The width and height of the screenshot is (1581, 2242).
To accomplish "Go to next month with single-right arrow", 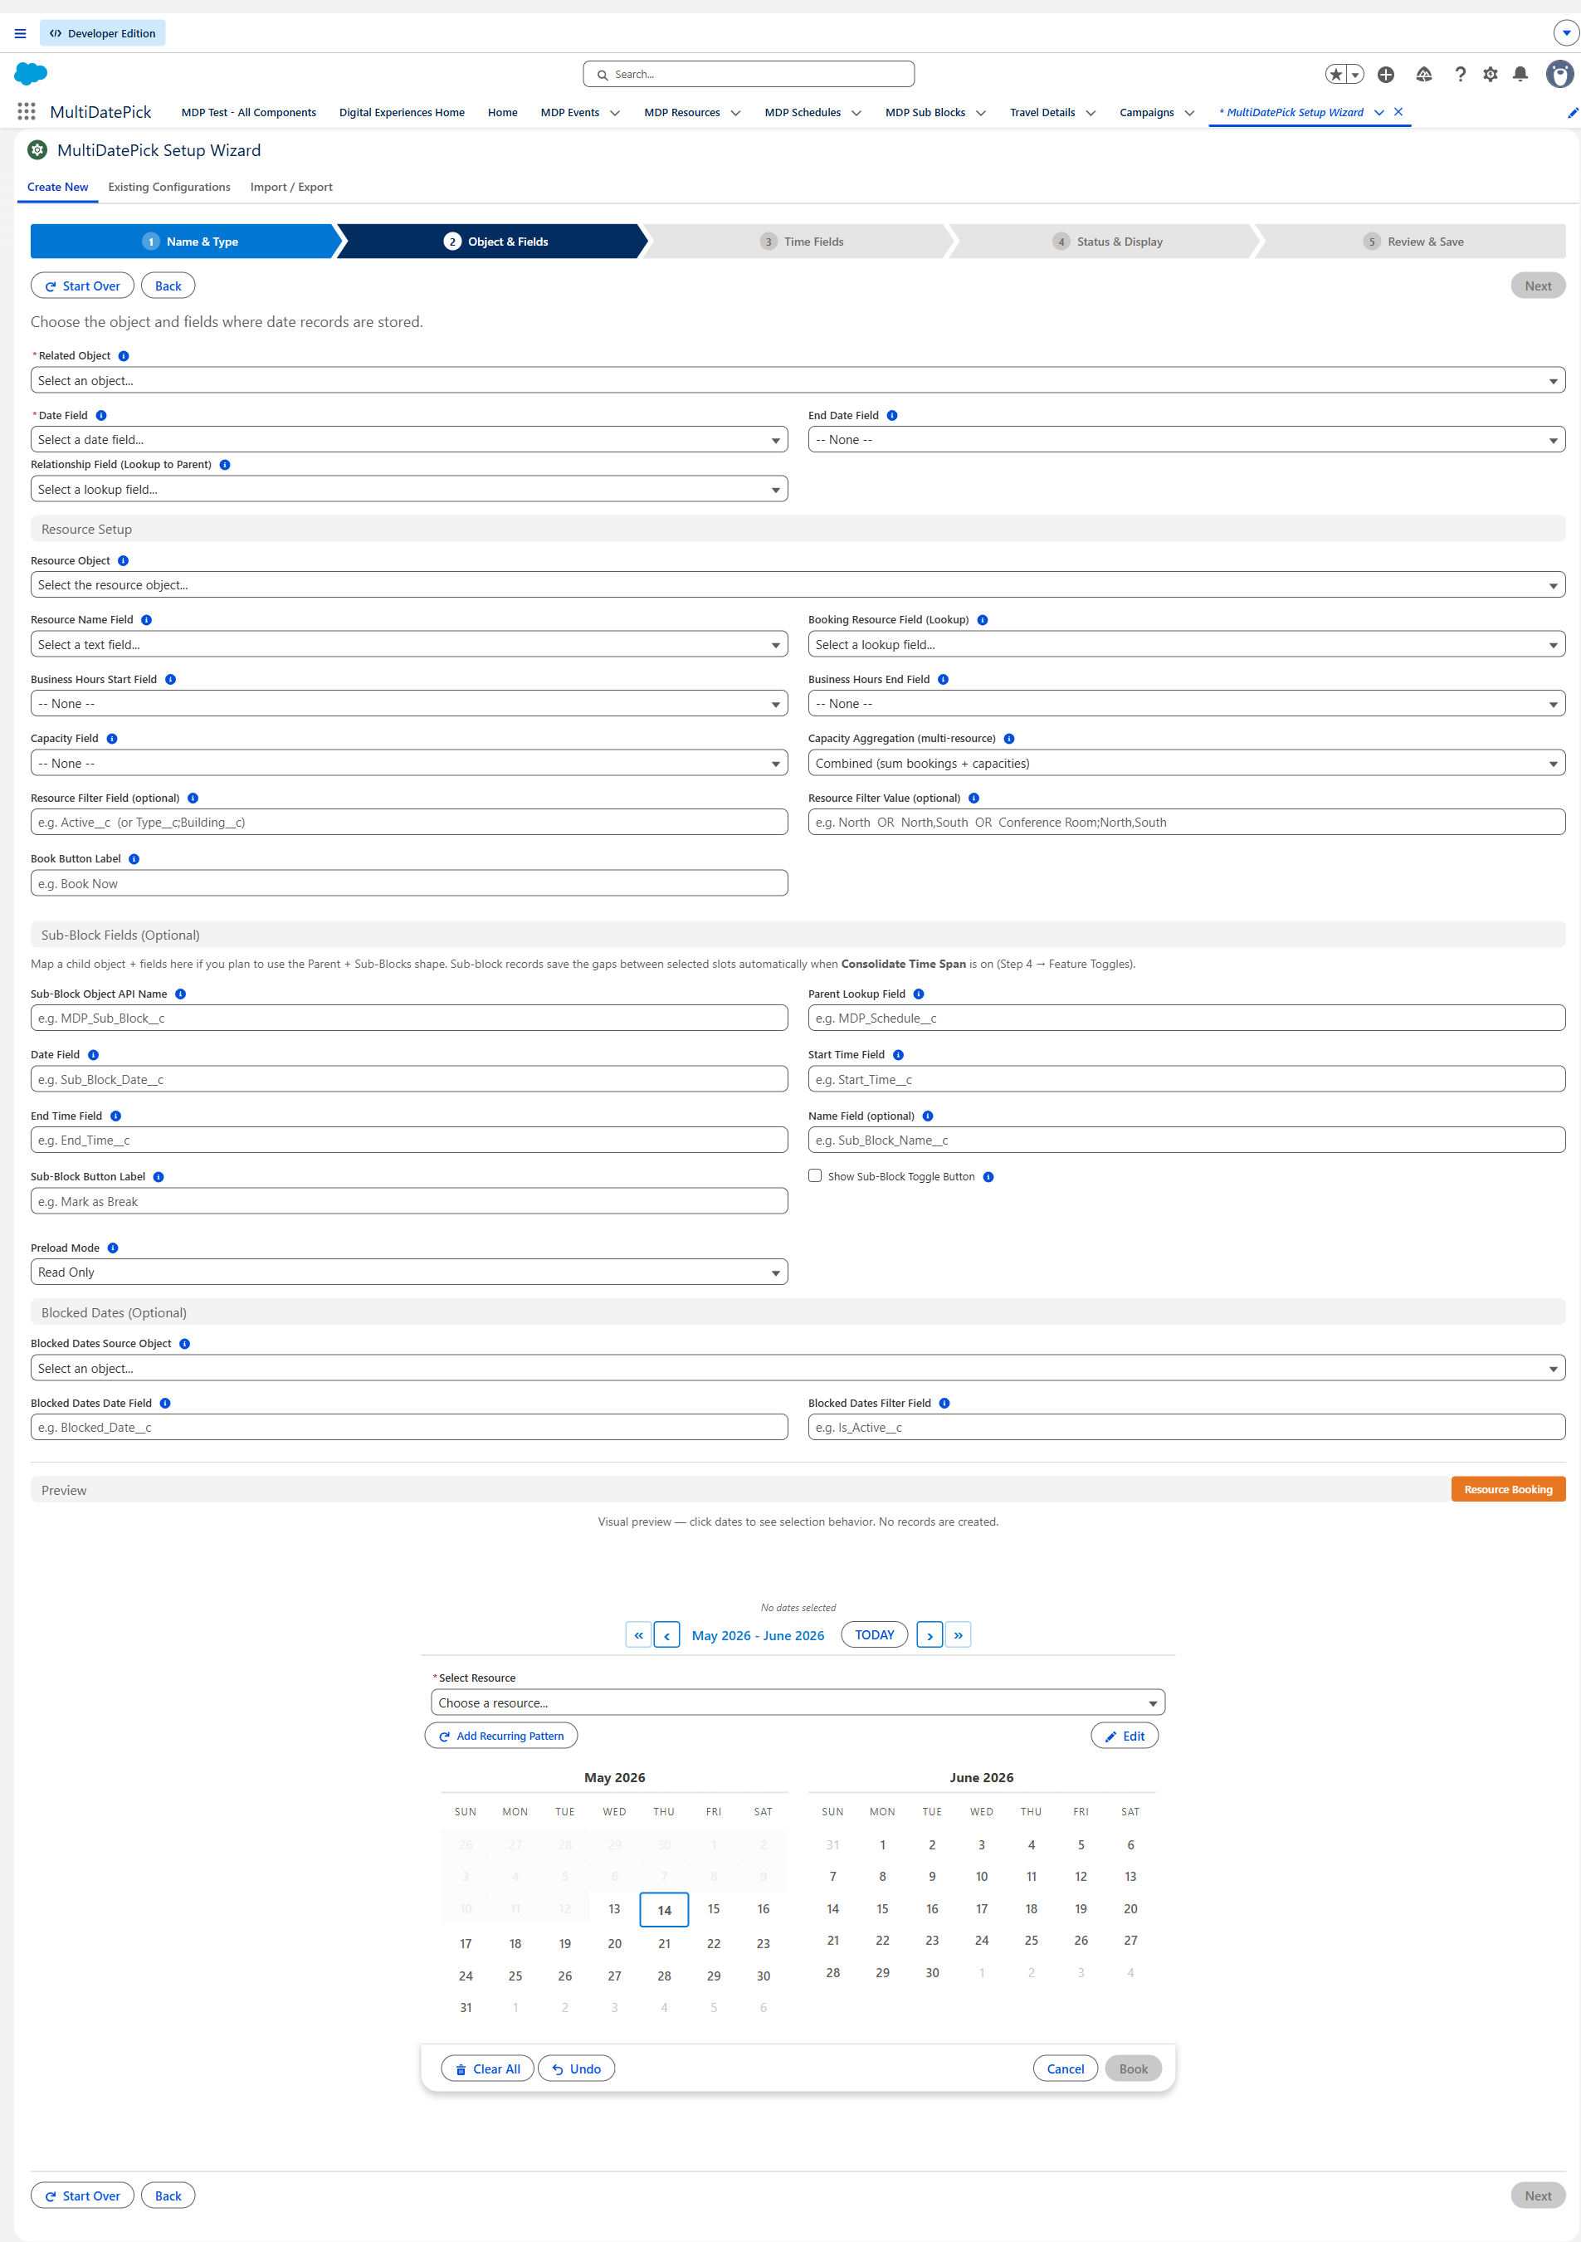I will coord(930,1634).
